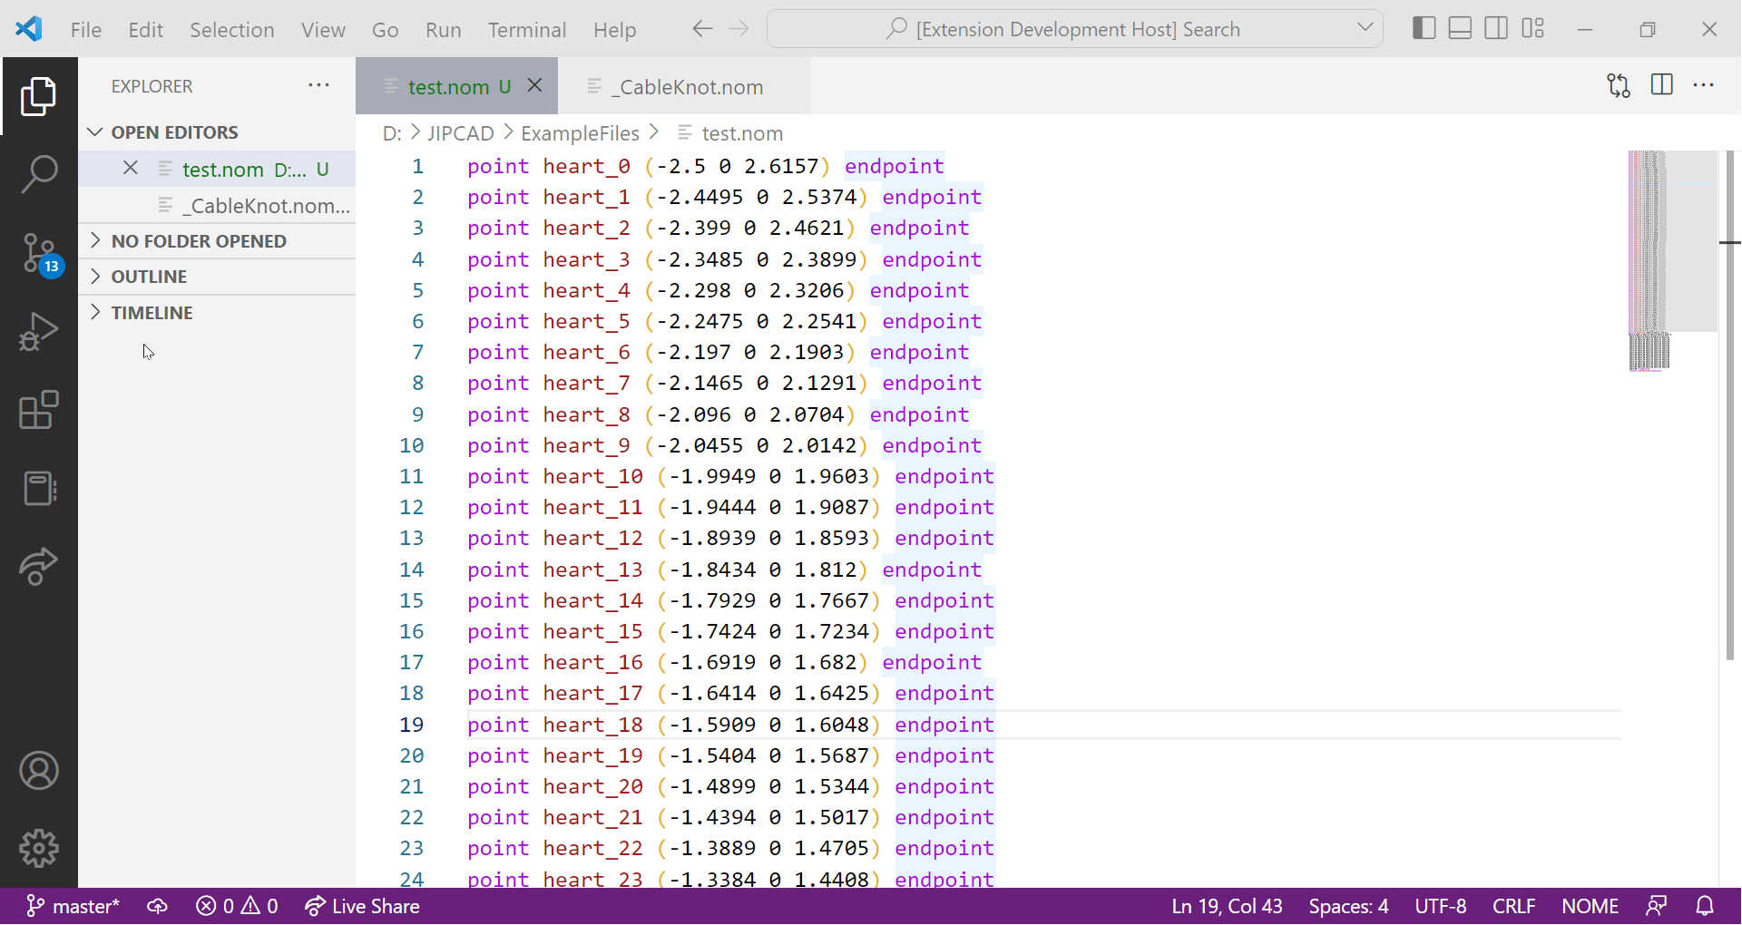Expand the No Folder Opened section
Image resolution: width=1742 pixels, height=925 pixels.
217,241
